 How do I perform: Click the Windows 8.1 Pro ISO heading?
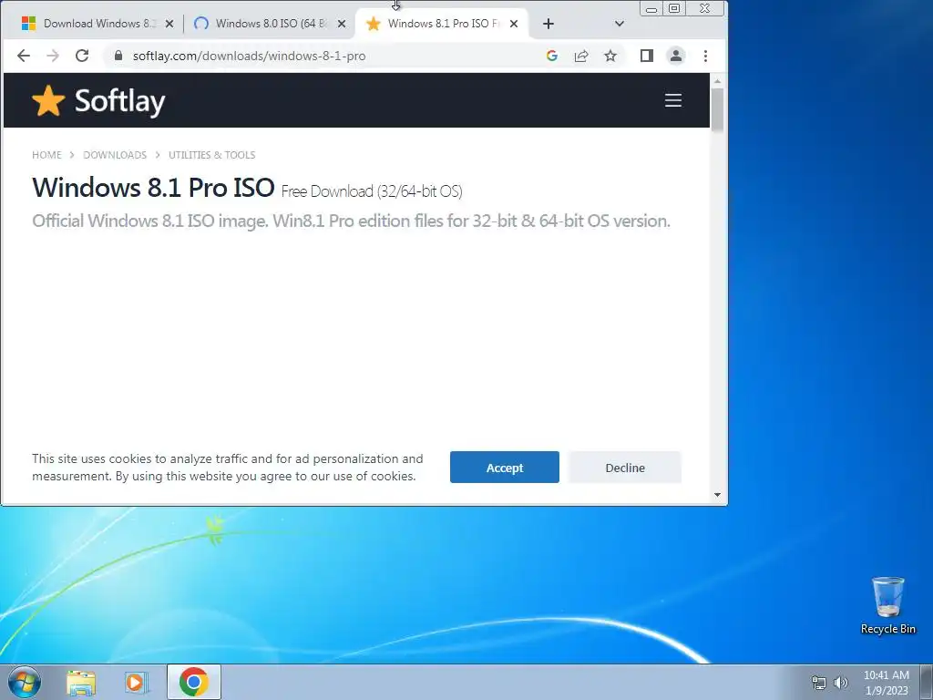pos(153,188)
